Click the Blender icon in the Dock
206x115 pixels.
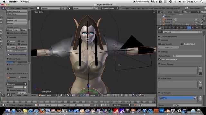167,111
